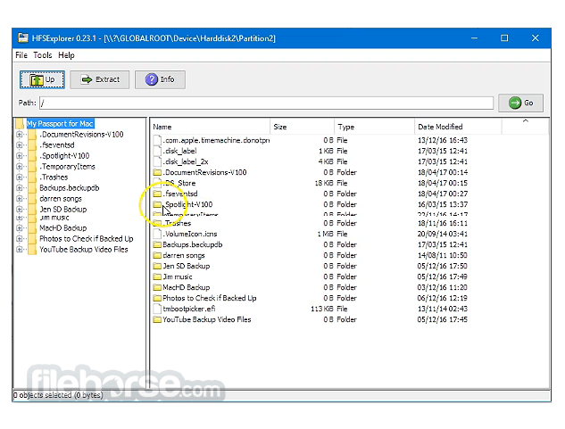Viewport: 565px width, 429px height.
Task: Click folder icon of darren songs in file list
Action: [x=157, y=255]
